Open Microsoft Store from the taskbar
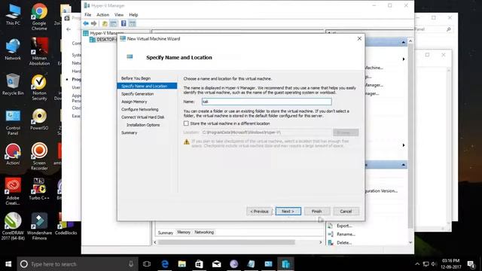482x271 pixels. pos(199,264)
